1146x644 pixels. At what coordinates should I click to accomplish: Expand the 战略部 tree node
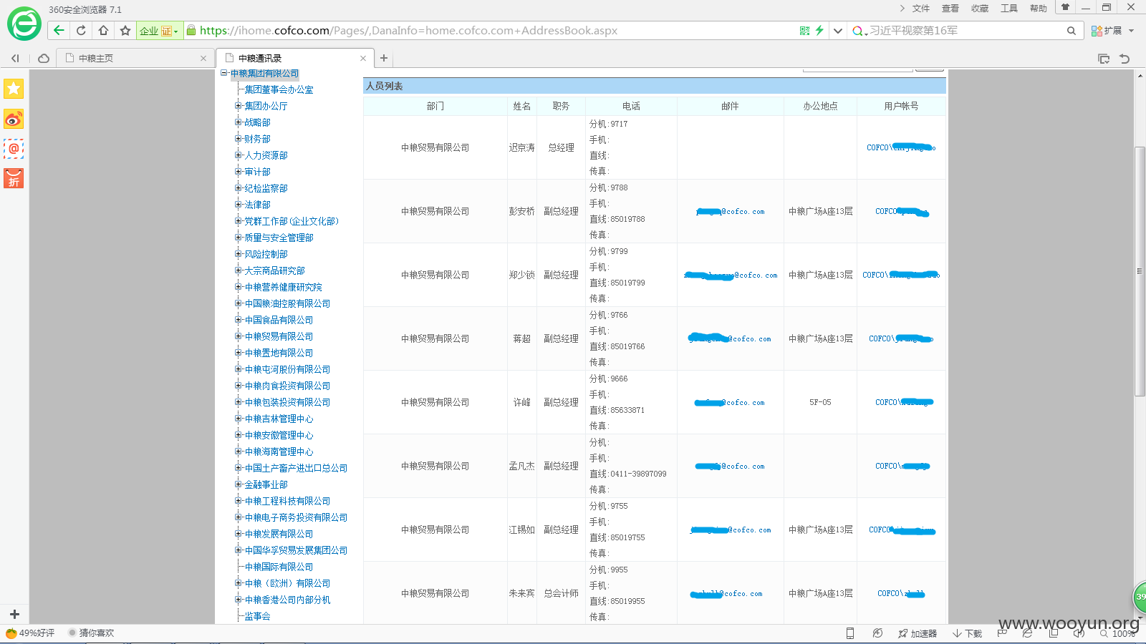click(239, 122)
